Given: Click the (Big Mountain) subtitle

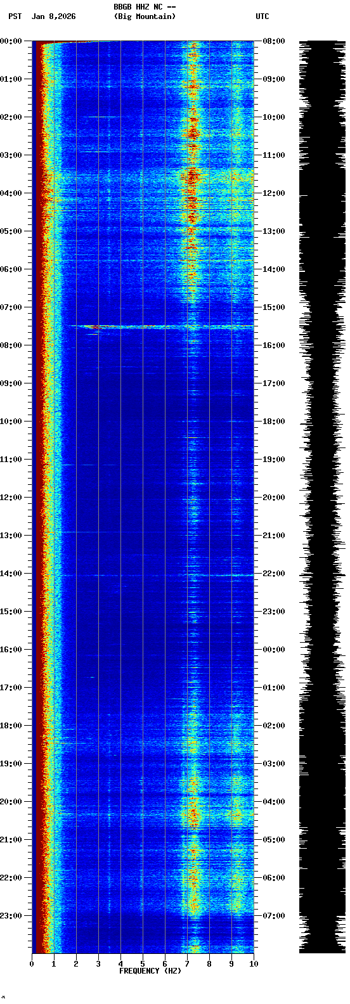Looking at the screenshot, I should pos(145,16).
